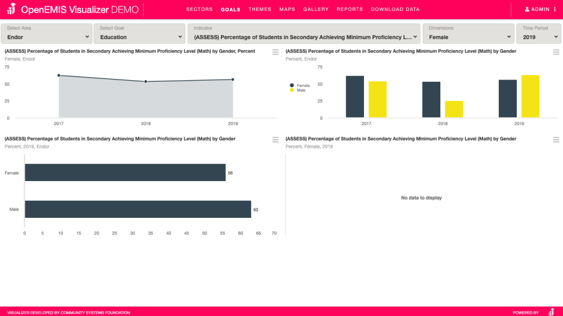Click the 2018 data point on line chart
563x316 pixels.
pyautogui.click(x=146, y=82)
